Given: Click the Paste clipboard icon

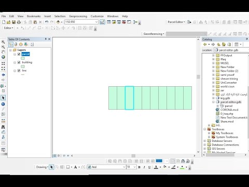Looking at the screenshot, I should [x=35, y=22].
